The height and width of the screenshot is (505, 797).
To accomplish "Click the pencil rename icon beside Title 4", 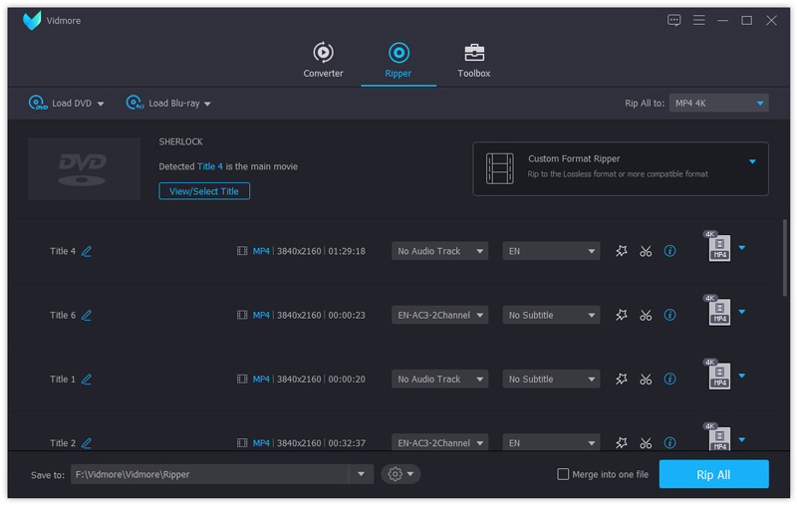I will [x=87, y=251].
